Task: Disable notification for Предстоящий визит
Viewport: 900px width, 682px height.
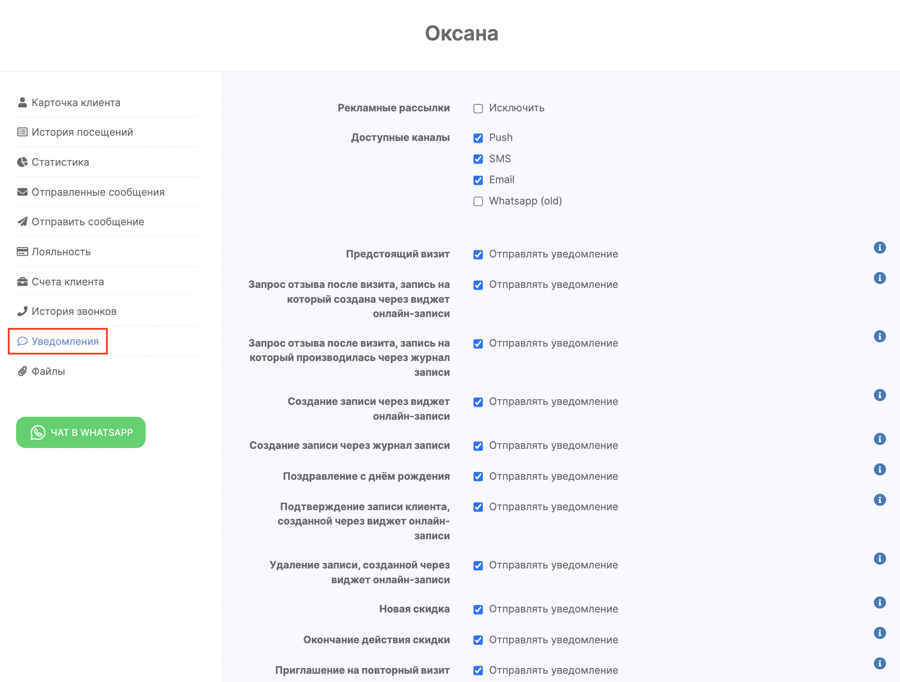Action: pyautogui.click(x=478, y=254)
